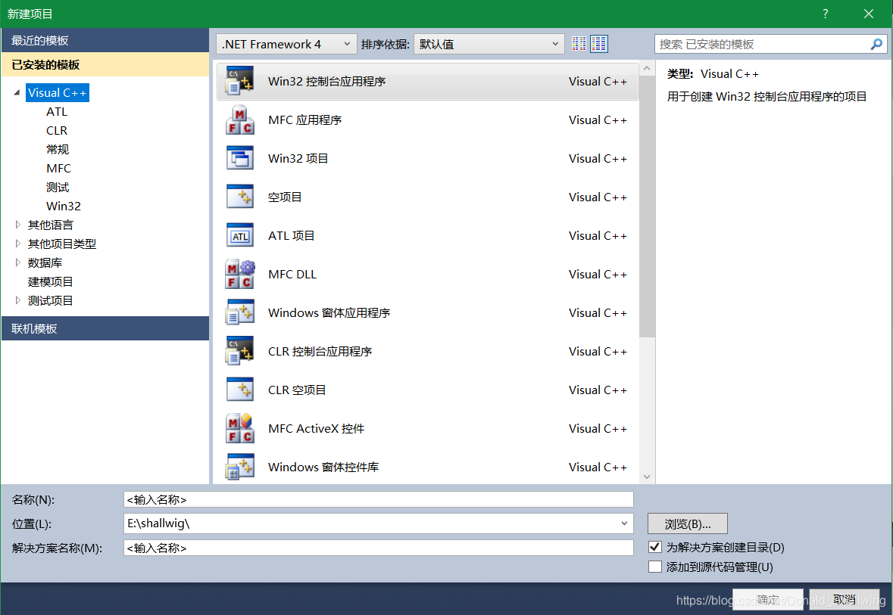Expand the 其他语言 node
This screenshot has height=615, width=893.
point(17,225)
